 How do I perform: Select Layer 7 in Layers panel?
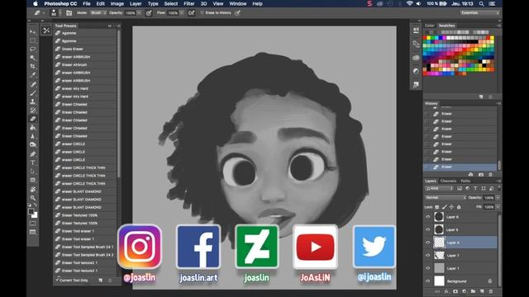(461, 255)
